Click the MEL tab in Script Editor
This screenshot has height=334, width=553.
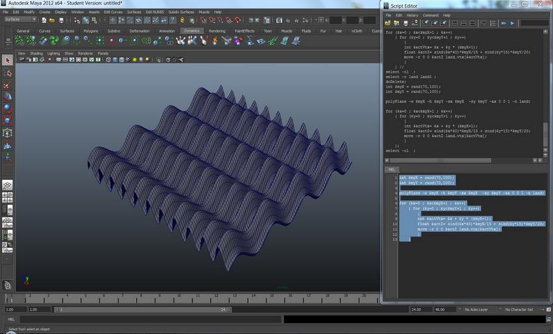tap(391, 169)
